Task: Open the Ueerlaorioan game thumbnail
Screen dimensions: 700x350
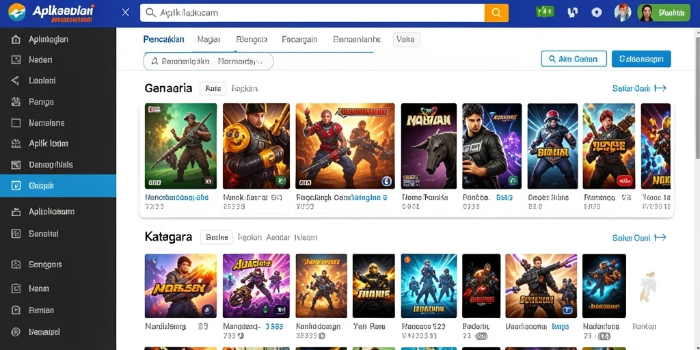Action: click(x=541, y=286)
